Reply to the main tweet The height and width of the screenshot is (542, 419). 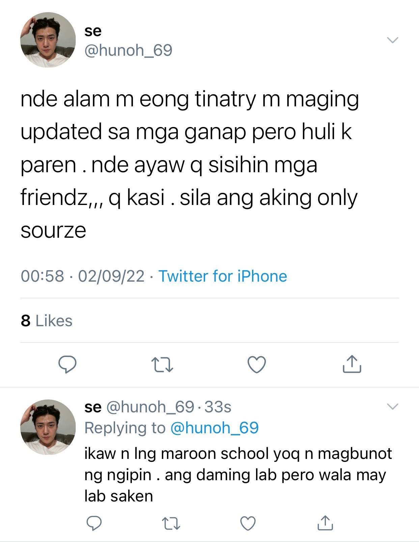tap(67, 364)
